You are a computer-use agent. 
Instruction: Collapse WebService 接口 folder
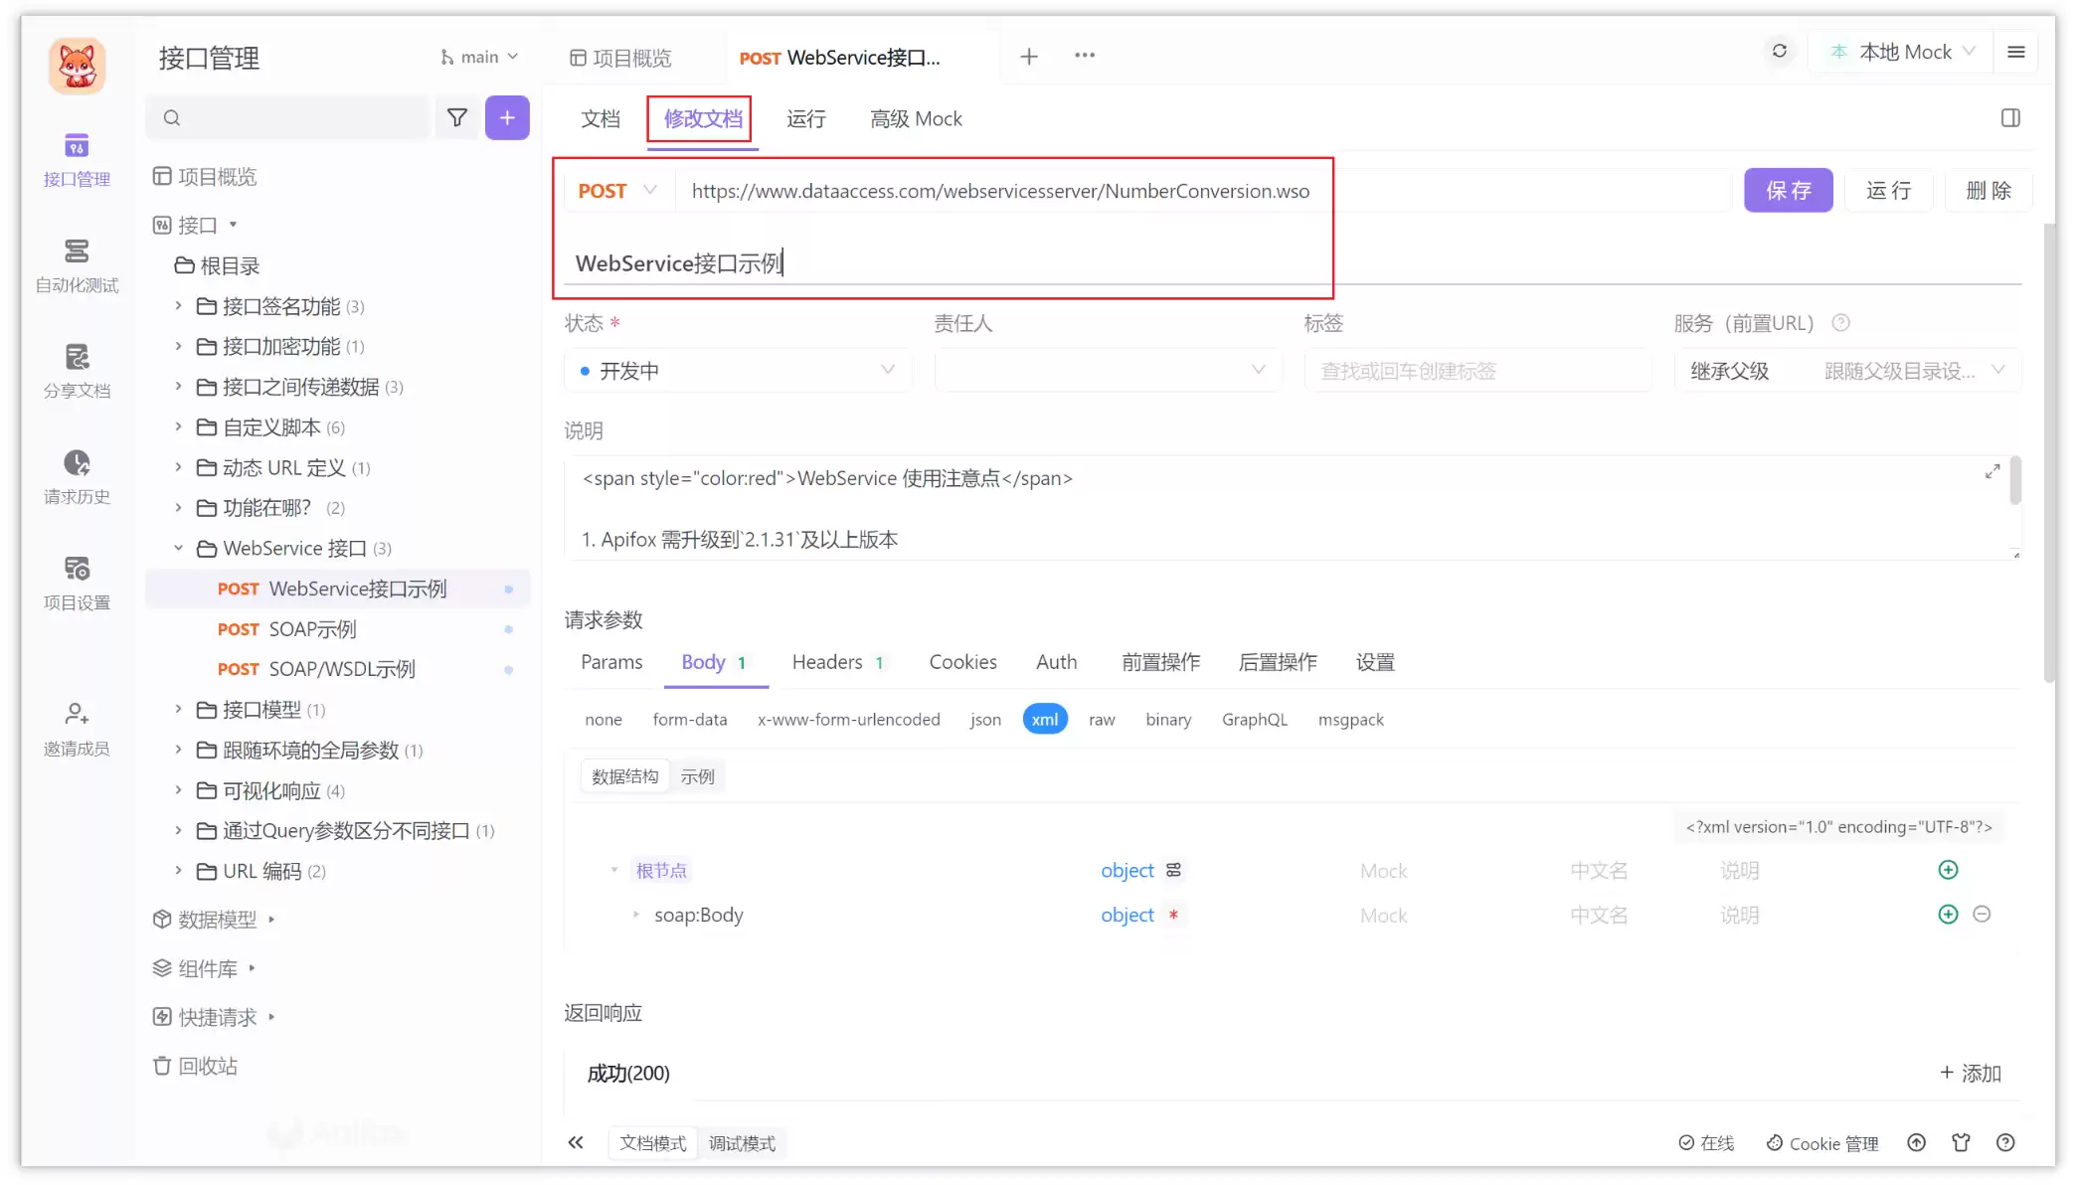click(x=178, y=548)
